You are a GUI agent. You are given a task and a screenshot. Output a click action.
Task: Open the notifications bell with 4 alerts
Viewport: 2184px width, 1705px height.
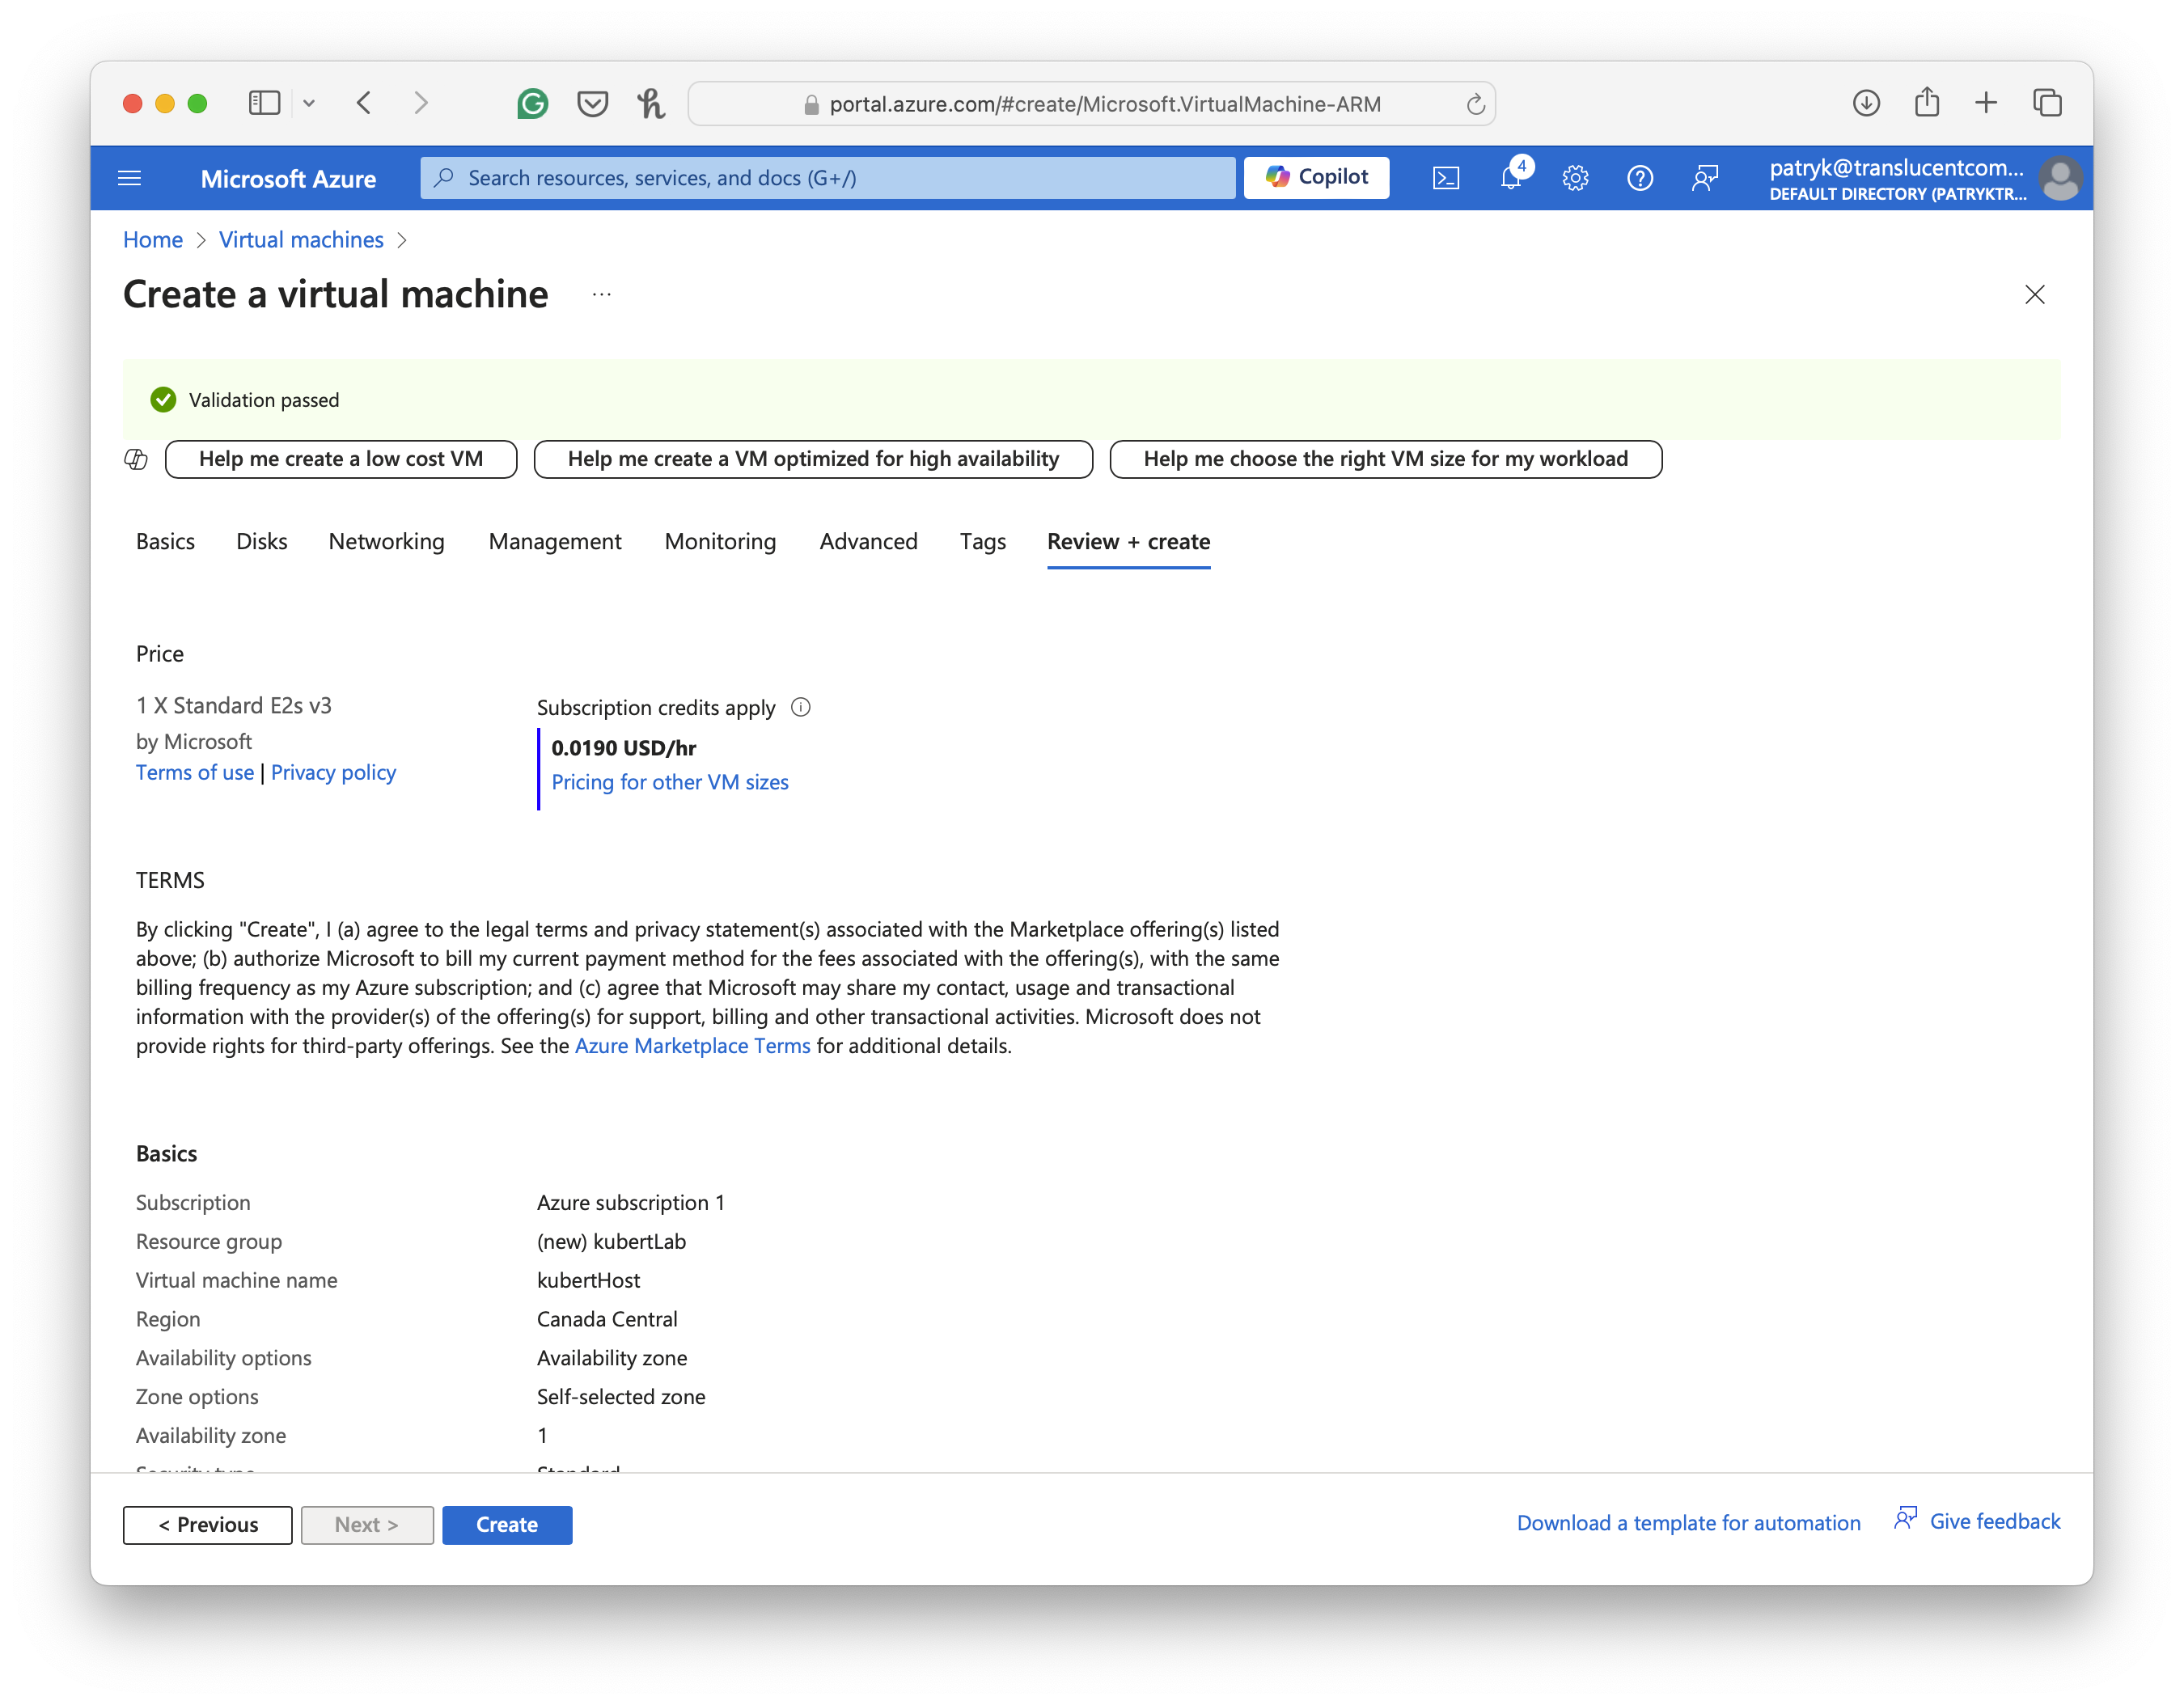pos(1510,178)
